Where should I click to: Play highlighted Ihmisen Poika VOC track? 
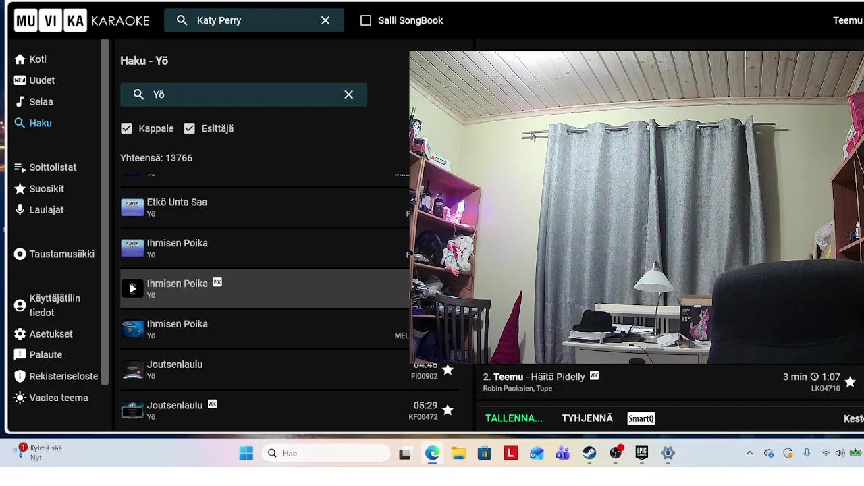point(132,288)
